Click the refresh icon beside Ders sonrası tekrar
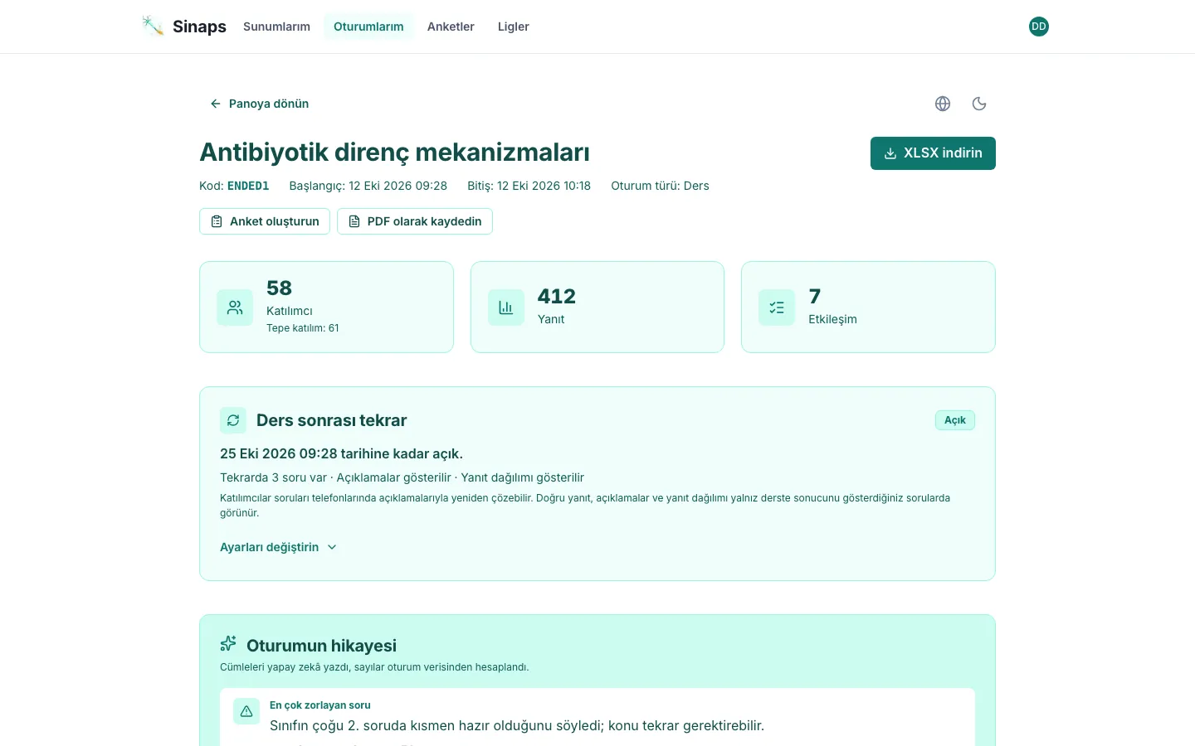 (x=233, y=420)
